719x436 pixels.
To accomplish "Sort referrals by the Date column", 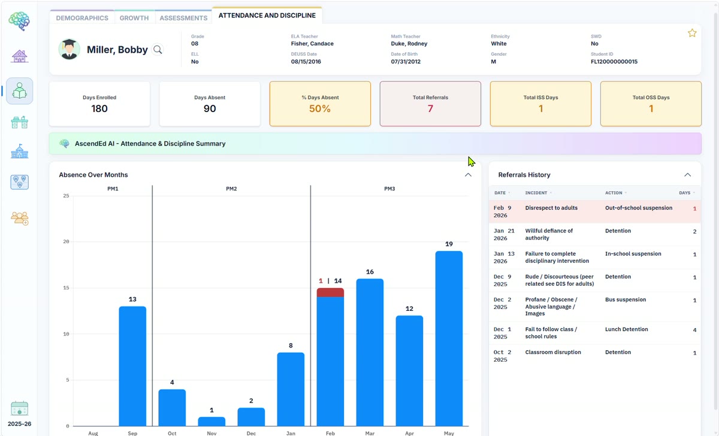I will coord(502,193).
